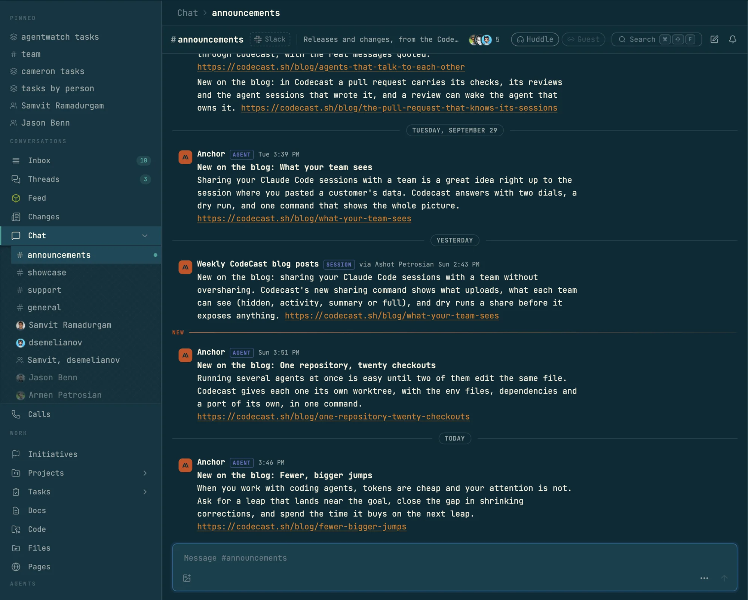This screenshot has height=600, width=748.
Task: Open Inbox from the sidebar
Action: pyautogui.click(x=81, y=161)
